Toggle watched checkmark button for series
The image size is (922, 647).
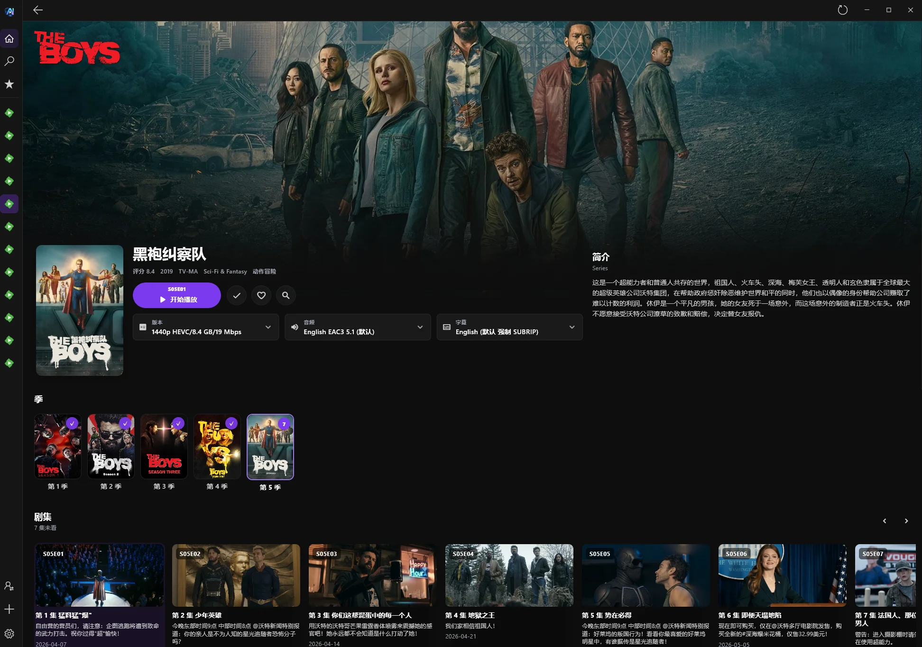pos(237,295)
